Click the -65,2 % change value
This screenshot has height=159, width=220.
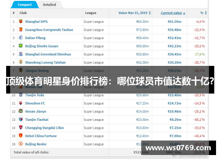coord(199,119)
